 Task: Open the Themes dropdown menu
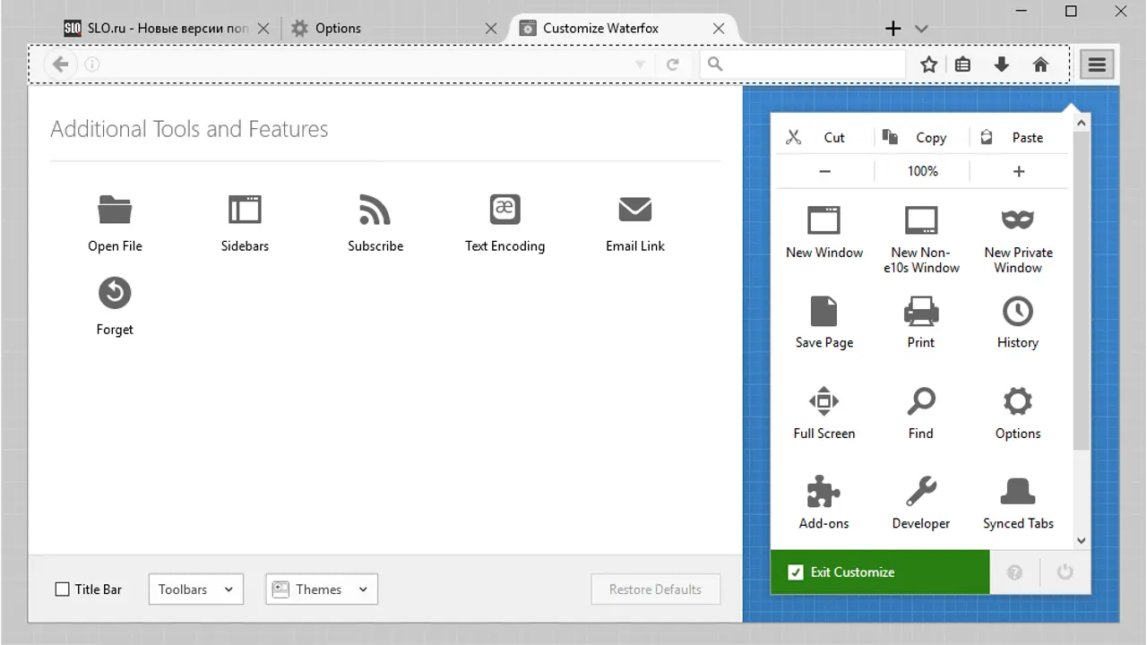[322, 589]
